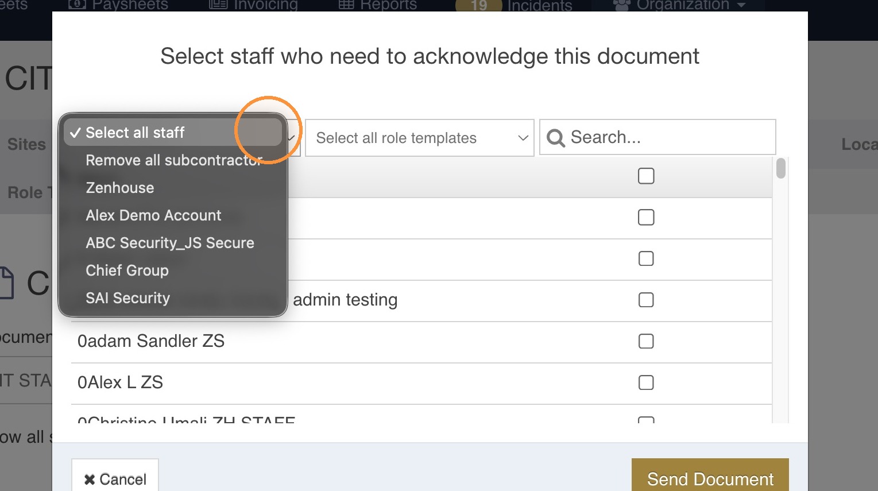Click the Organization people icon
The height and width of the screenshot is (491, 878).
(622, 5)
